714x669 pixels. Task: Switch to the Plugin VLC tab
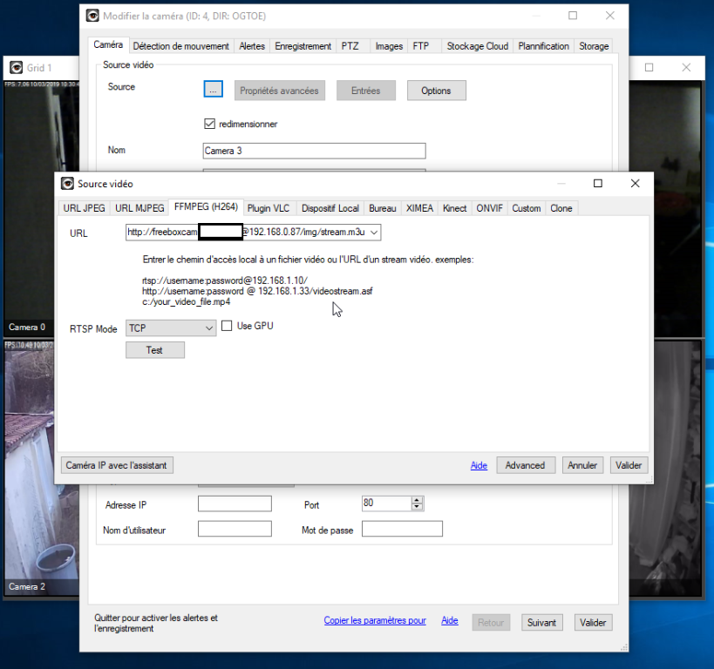(268, 208)
